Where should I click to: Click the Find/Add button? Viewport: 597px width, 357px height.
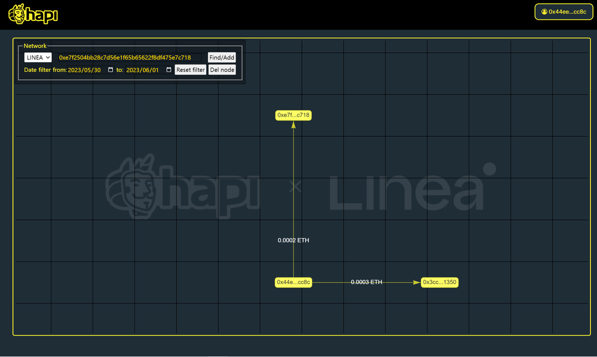(x=222, y=57)
